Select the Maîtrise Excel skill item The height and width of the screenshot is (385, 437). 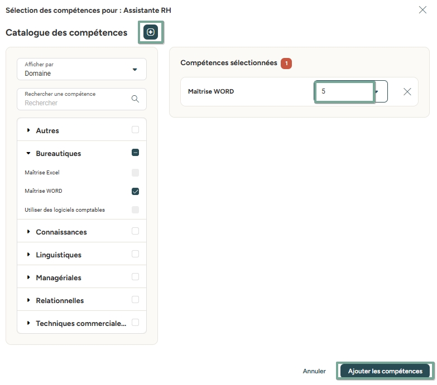click(x=42, y=173)
